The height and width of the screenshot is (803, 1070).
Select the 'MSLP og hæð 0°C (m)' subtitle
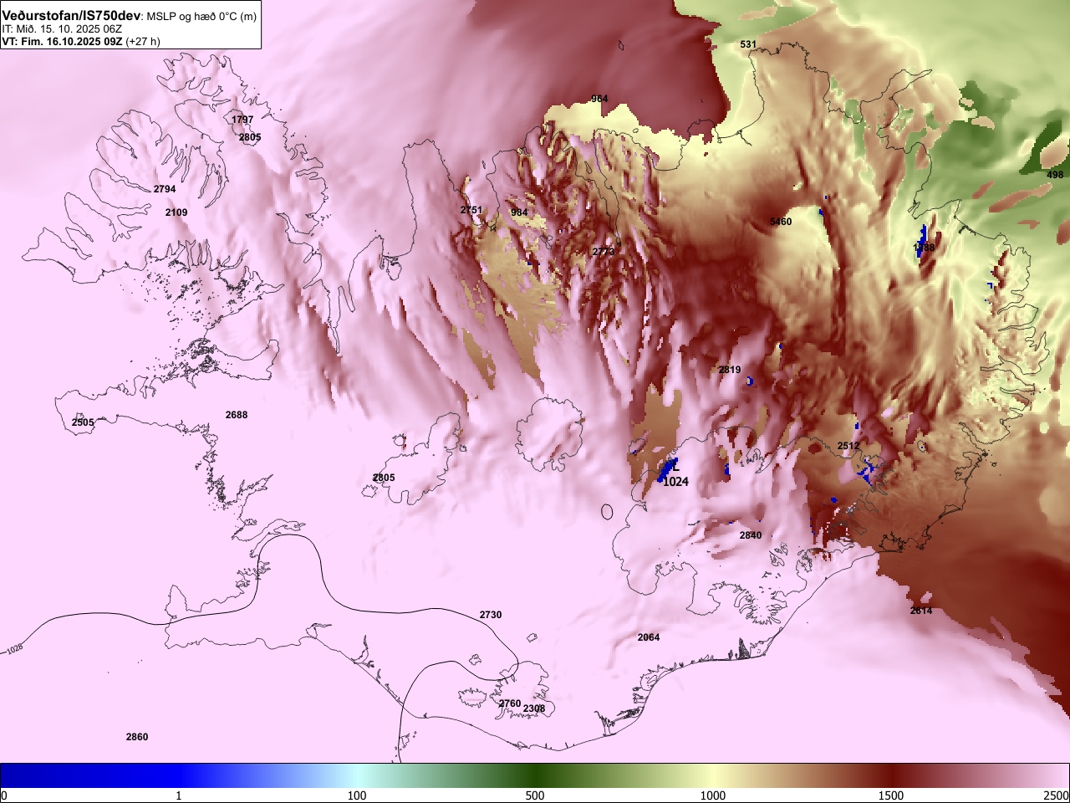point(201,16)
